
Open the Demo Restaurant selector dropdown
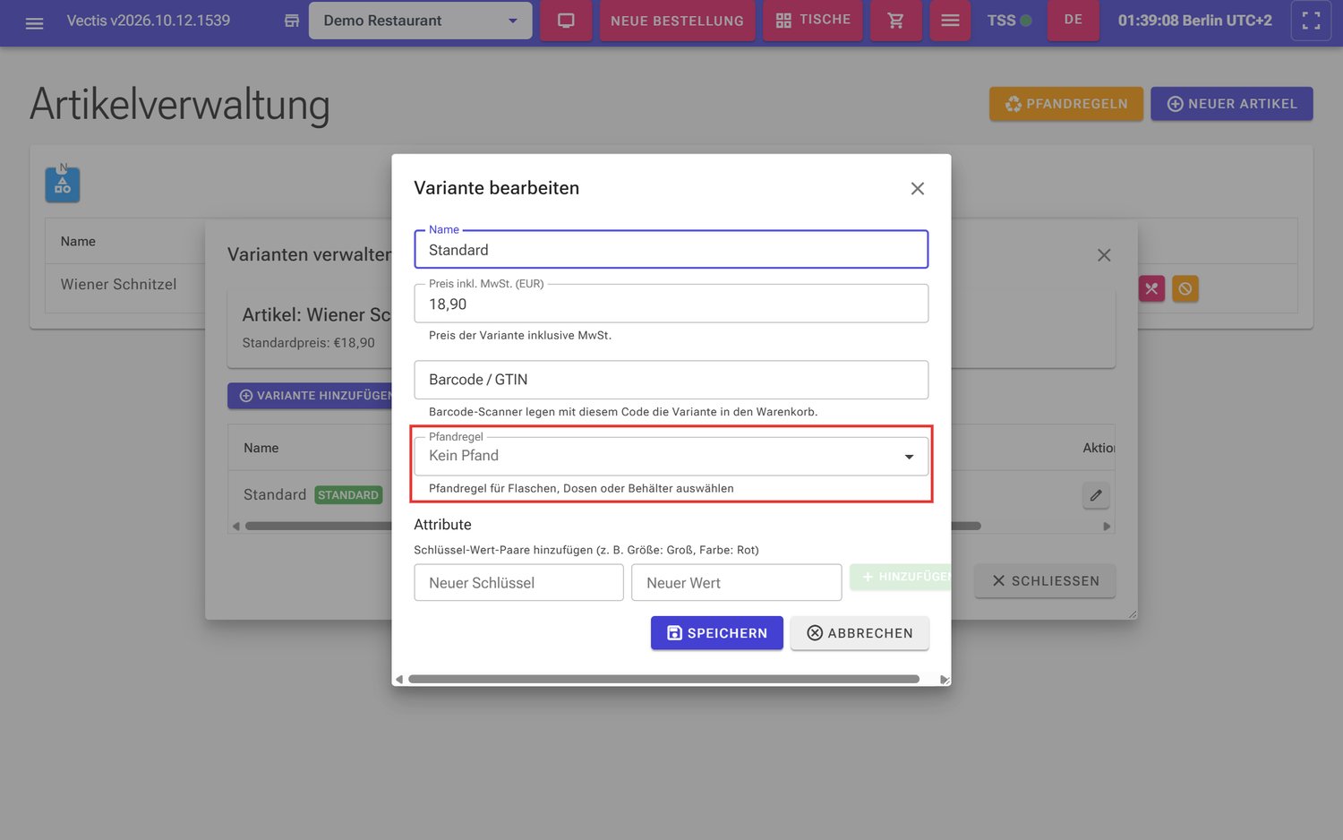420,21
